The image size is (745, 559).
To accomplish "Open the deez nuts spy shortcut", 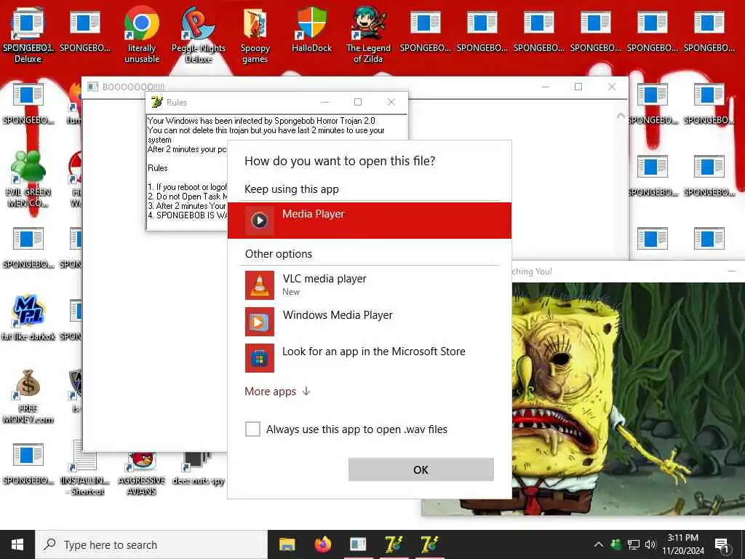I will 199,468.
